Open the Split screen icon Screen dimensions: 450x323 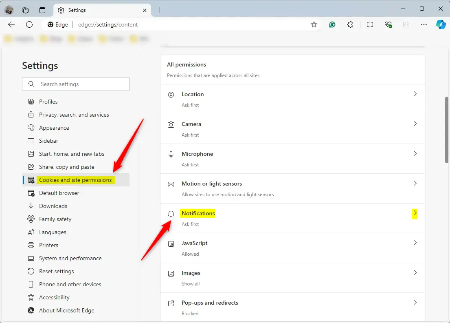pos(370,24)
